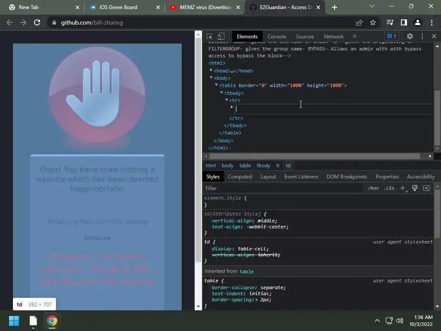Click the elements panel horizontal scrollbar
Viewport: 441px width, 331px height.
314,156
